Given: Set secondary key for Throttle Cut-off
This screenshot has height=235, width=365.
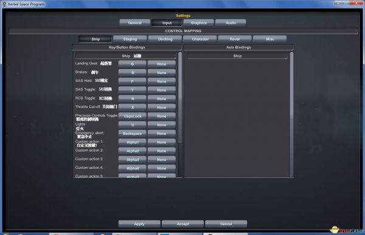Looking at the screenshot, I should 162,107.
